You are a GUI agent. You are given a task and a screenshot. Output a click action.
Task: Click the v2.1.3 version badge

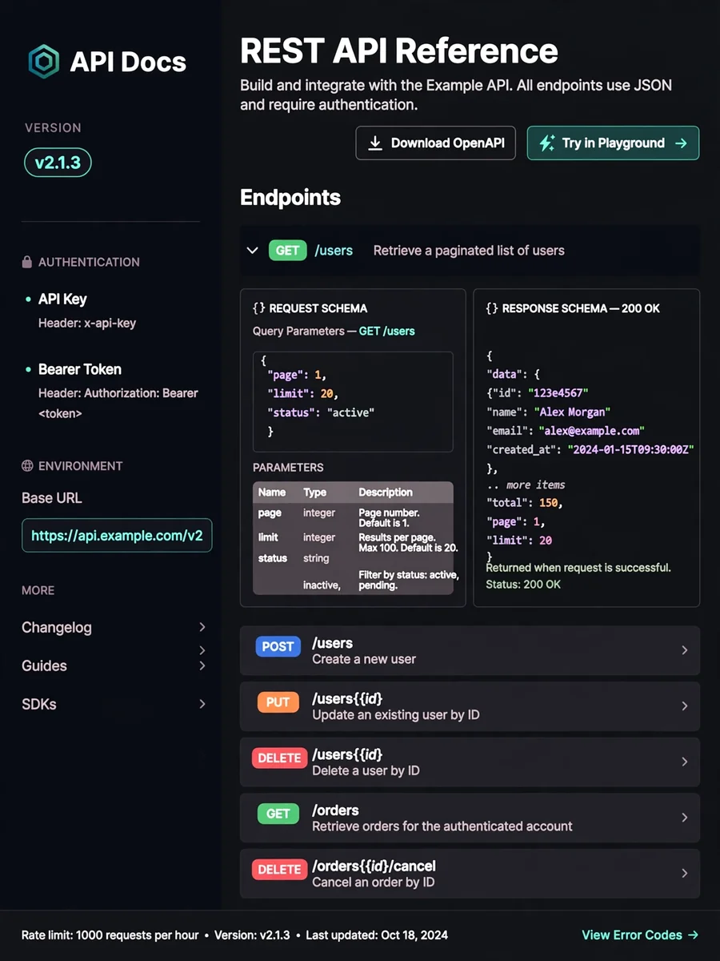[58, 163]
